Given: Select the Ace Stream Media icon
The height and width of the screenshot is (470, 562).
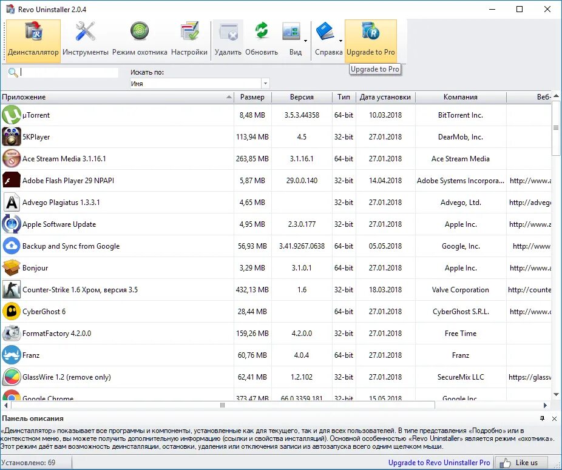Looking at the screenshot, I should coord(11,159).
